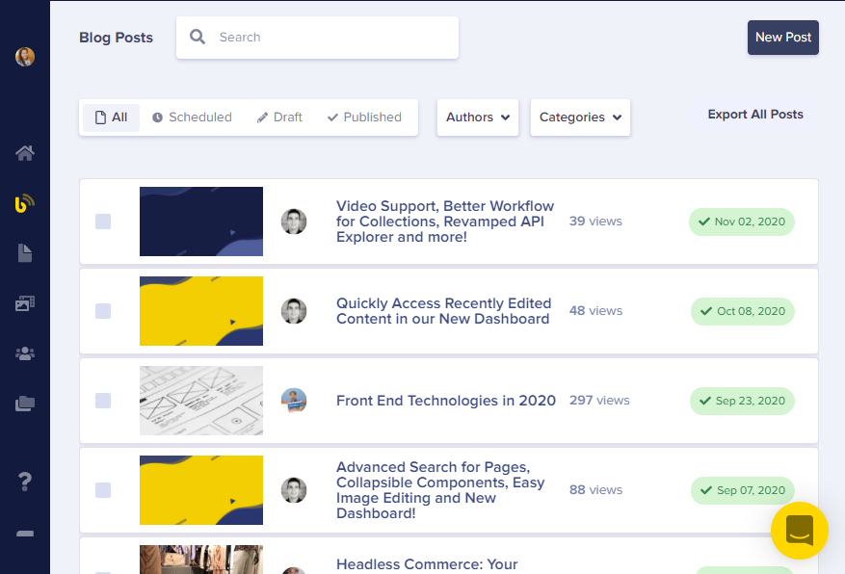Open Users group icon in sidebar

(25, 353)
